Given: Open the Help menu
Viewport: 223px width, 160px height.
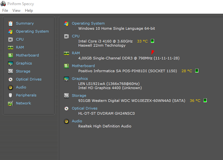Looking at the screenshot, I should click(x=29, y=11).
